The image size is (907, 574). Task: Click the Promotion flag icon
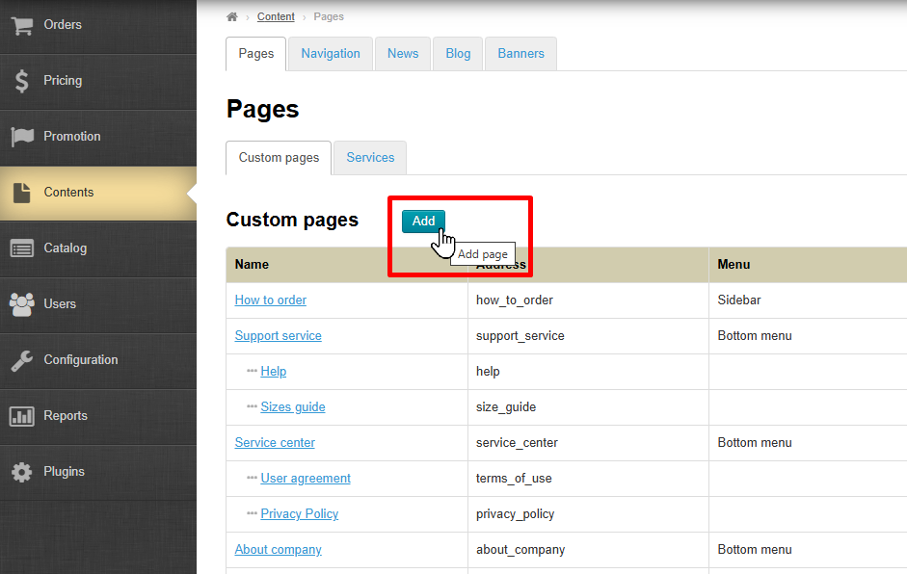21,137
